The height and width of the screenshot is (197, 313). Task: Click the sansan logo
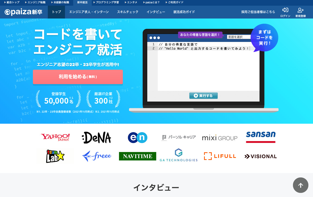tap(261, 137)
